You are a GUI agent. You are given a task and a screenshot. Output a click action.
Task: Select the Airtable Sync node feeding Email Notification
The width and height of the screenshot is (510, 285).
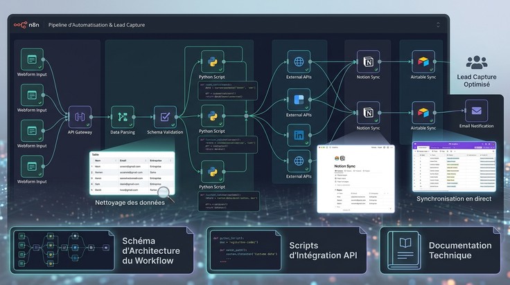pyautogui.click(x=423, y=113)
